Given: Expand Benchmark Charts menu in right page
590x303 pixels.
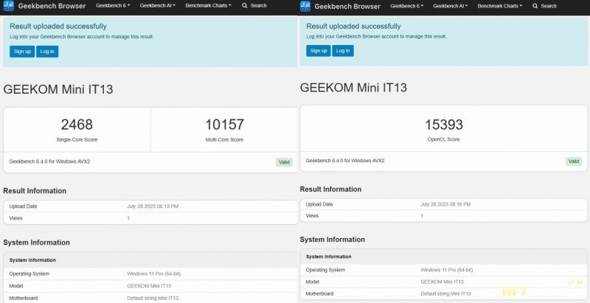Looking at the screenshot, I should pyautogui.click(x=500, y=6).
